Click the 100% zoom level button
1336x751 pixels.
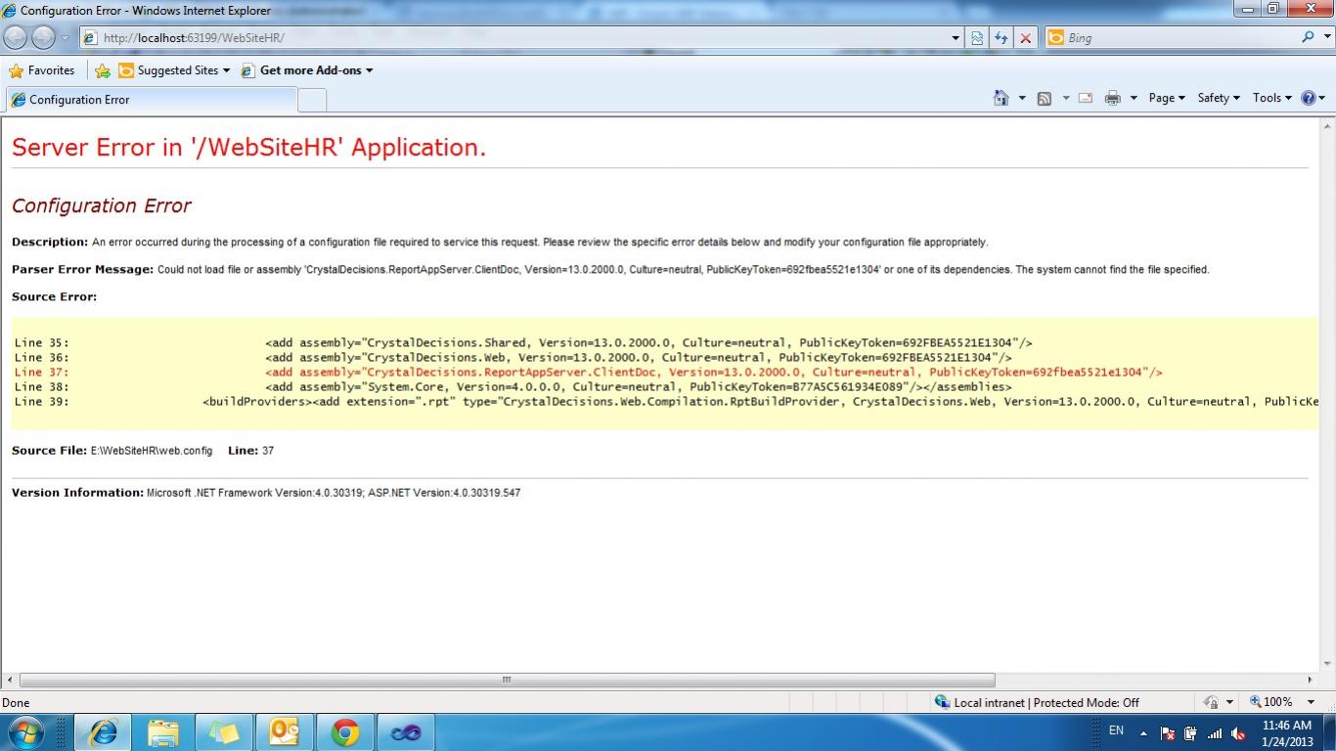pyautogui.click(x=1271, y=702)
